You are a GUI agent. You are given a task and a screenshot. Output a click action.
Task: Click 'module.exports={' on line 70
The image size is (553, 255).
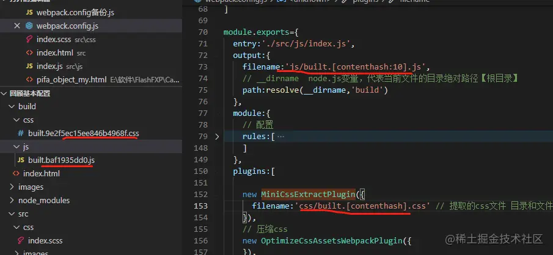coord(261,32)
